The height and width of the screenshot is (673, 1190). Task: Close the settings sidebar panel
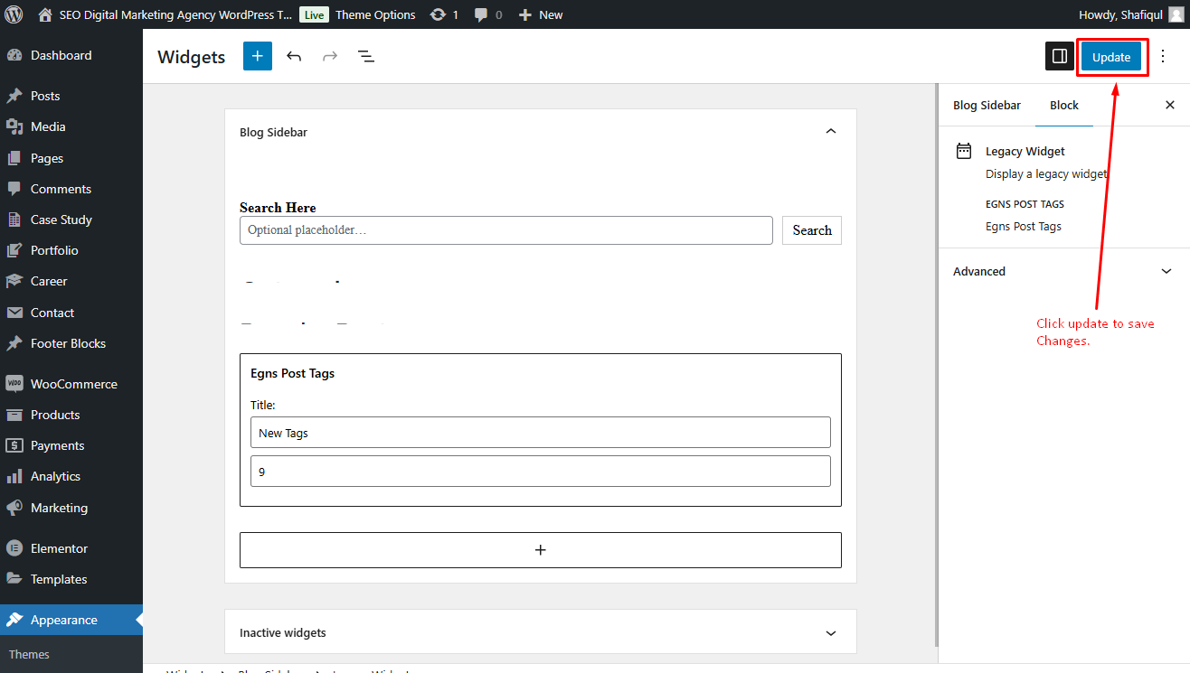(1169, 105)
